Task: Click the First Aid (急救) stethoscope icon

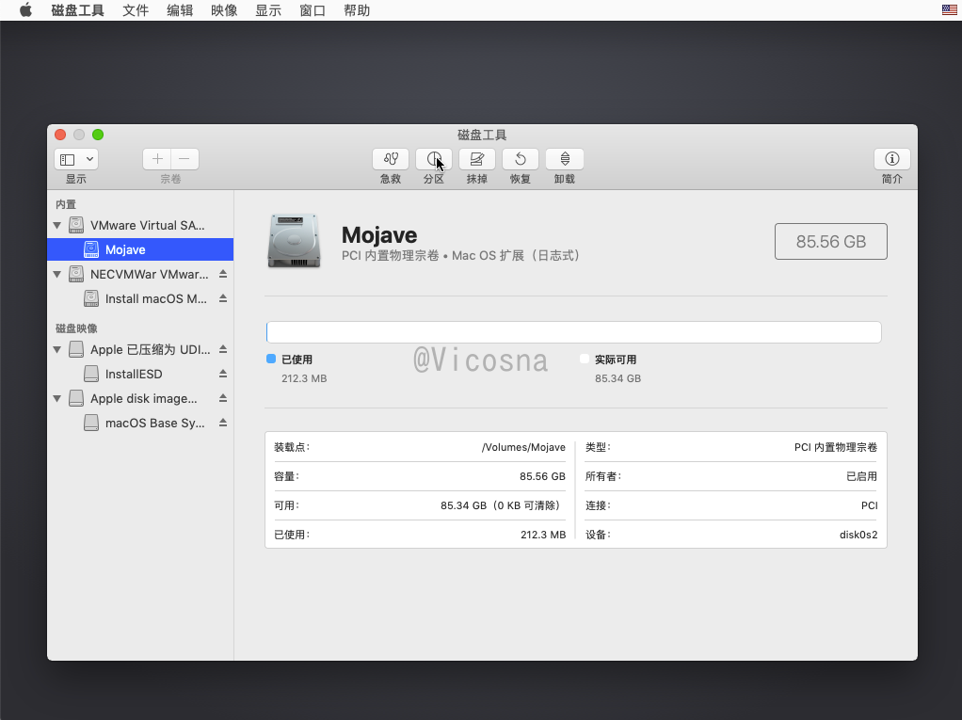Action: point(391,159)
